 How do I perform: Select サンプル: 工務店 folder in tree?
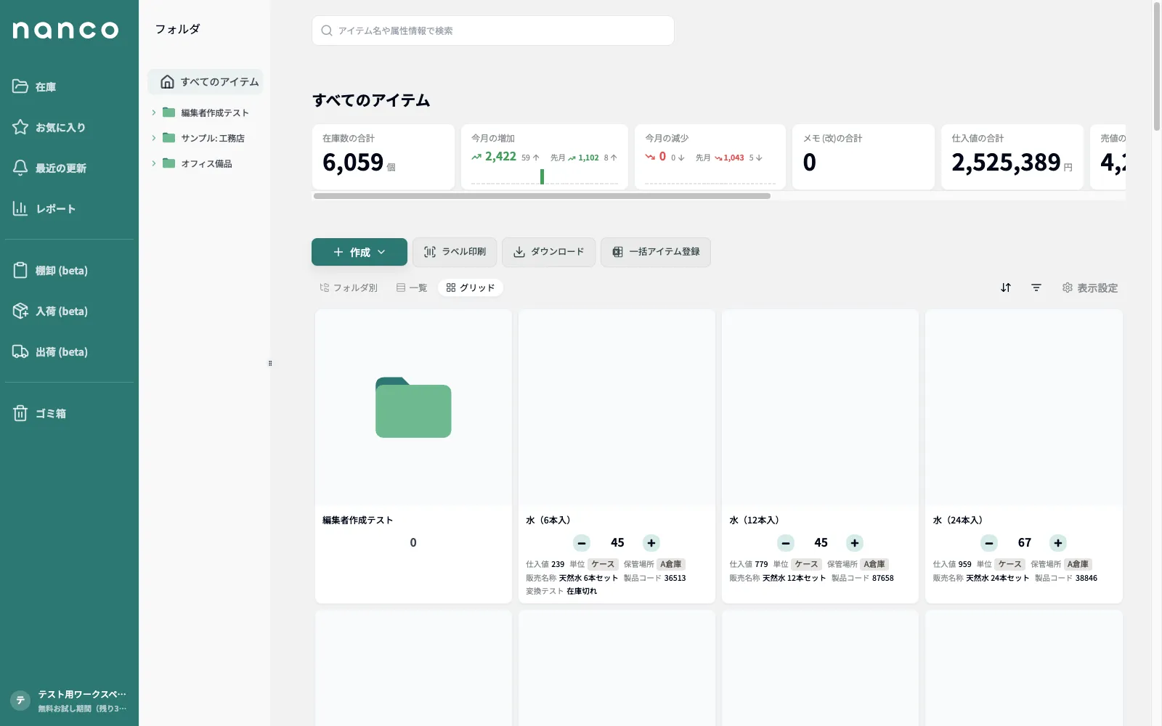pyautogui.click(x=212, y=138)
